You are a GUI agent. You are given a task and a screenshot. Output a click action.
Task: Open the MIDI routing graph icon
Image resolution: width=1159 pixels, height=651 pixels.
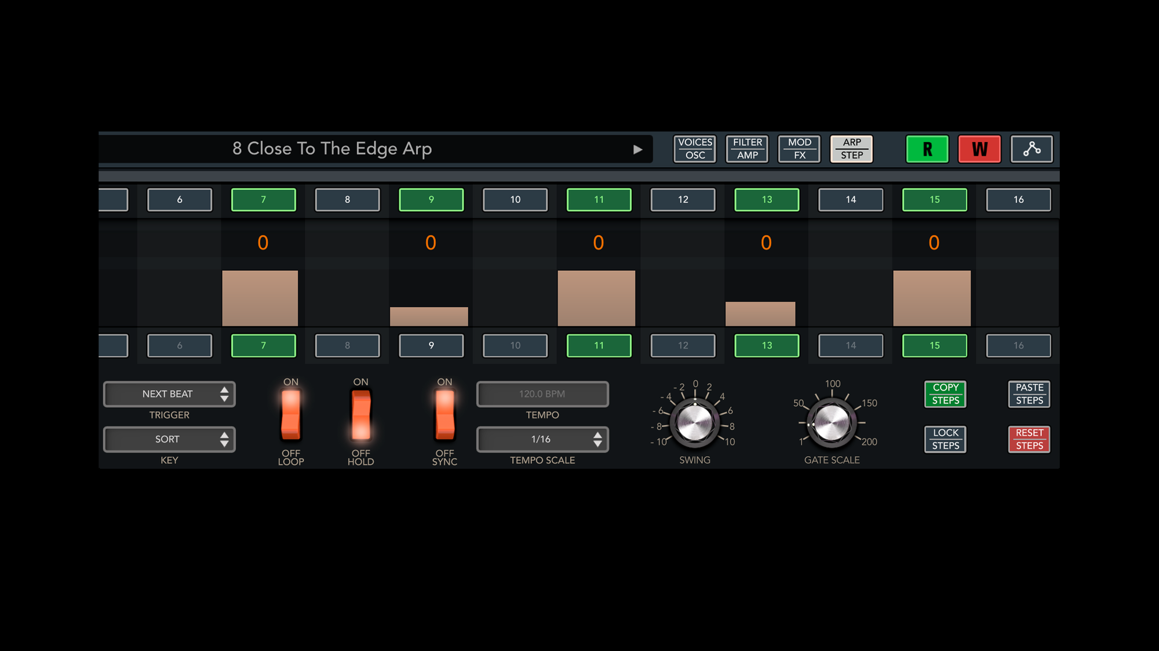1032,149
